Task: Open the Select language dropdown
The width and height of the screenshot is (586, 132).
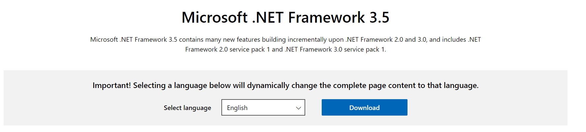Action: (x=263, y=107)
